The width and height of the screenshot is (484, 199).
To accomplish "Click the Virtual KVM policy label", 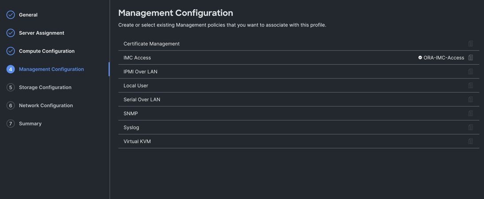I will (x=137, y=141).
